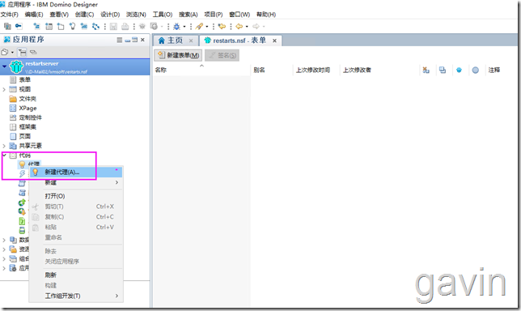The height and width of the screenshot is (311, 521).
Task: Sort by the 上次修改者 column header
Action: click(x=357, y=70)
